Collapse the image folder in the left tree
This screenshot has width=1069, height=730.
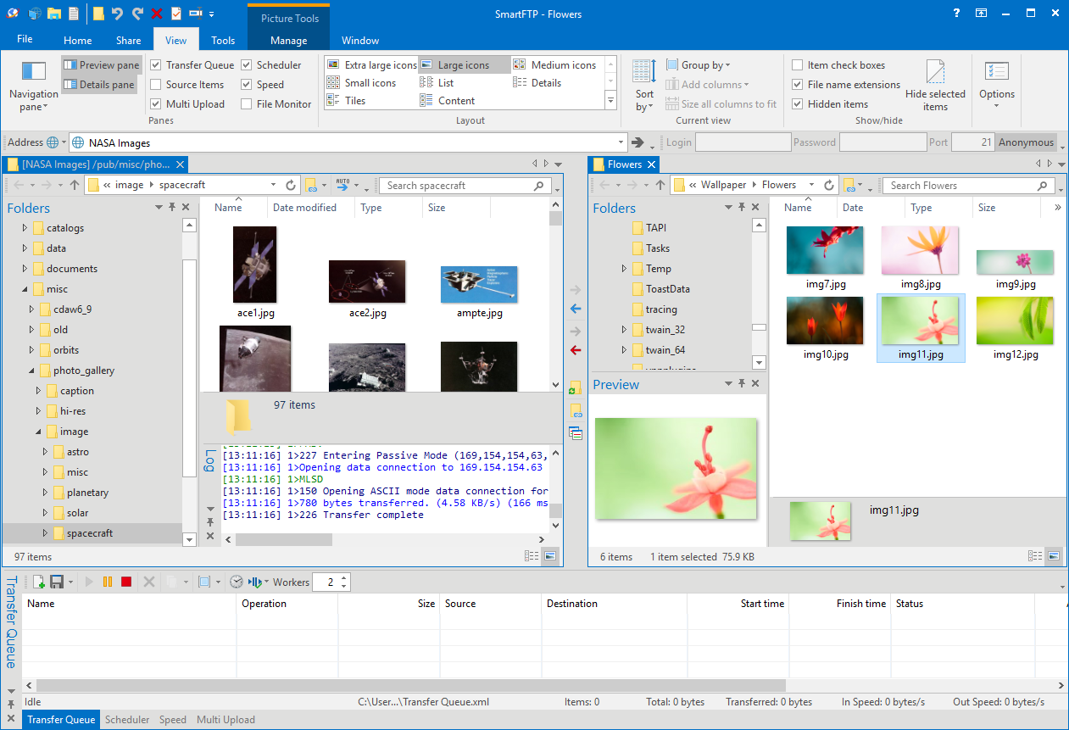tap(36, 432)
